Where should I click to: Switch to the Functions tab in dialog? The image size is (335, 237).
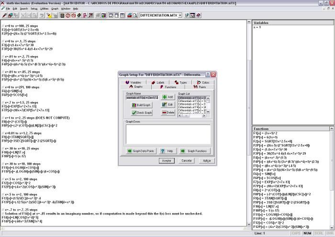168,87
